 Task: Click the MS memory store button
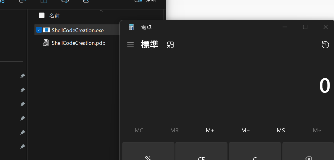(281, 130)
